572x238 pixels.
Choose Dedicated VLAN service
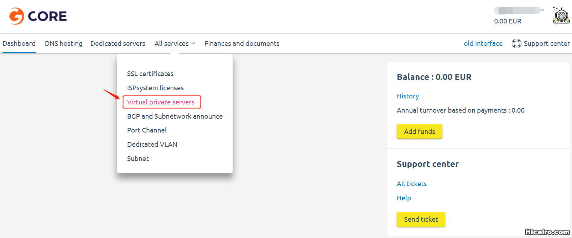152,144
